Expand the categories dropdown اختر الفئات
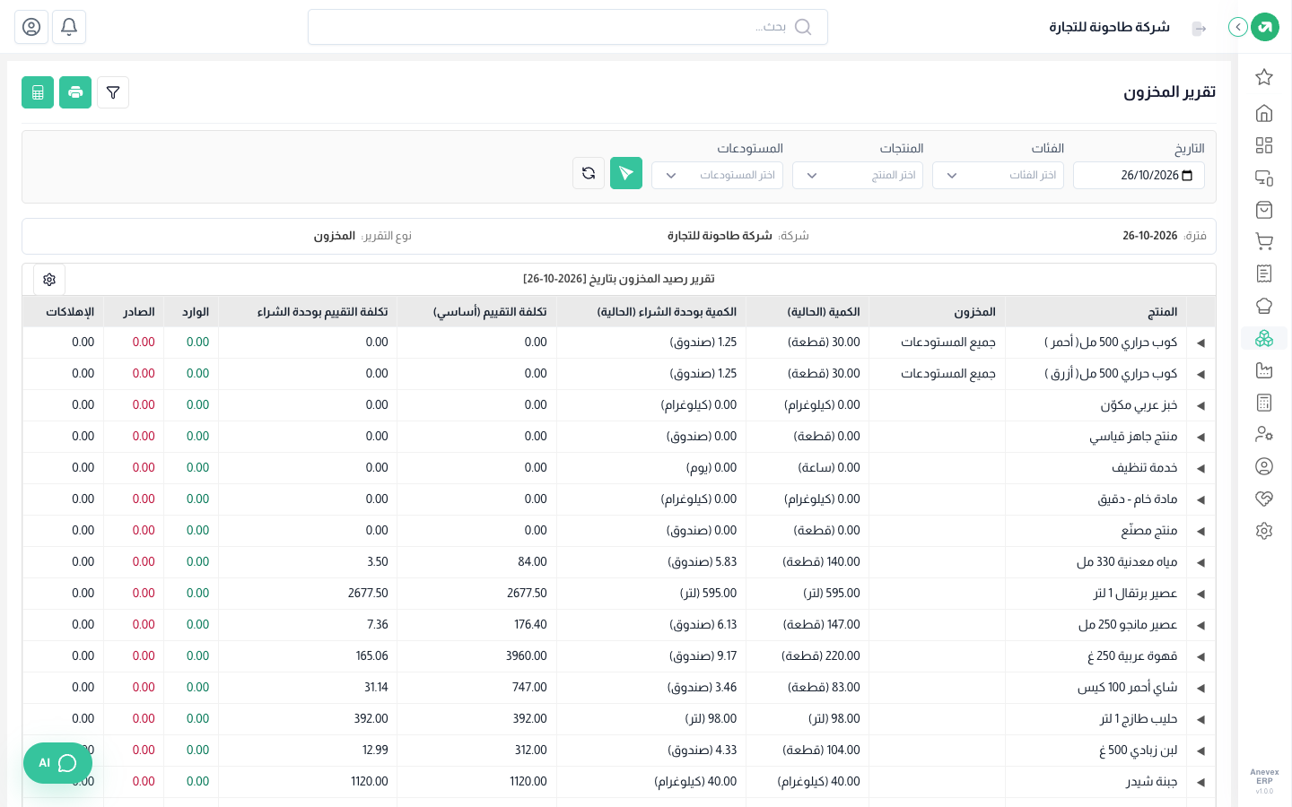Viewport: 1292px width, 807px height. coord(998,176)
